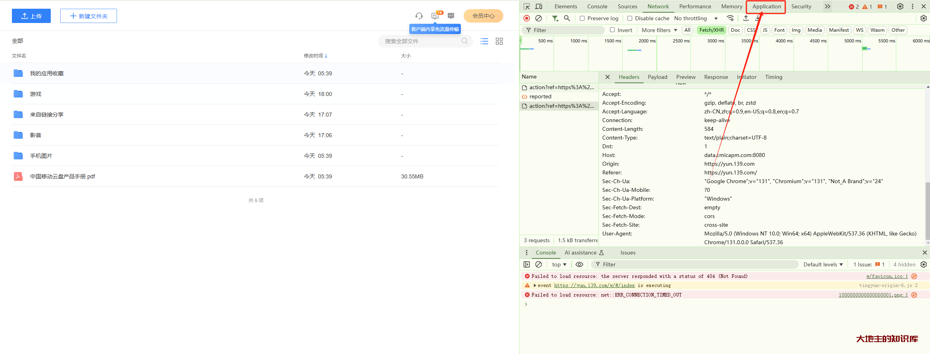Open the yun.139.com index link
Image resolution: width=930 pixels, height=354 pixels.
pos(594,285)
